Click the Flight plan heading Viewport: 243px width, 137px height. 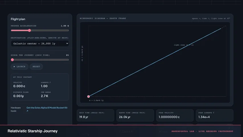[18, 19]
